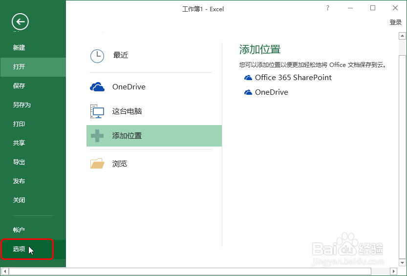Screen dimensions: 407x276
Task: Click 登录 to sign in
Action: coord(396,22)
